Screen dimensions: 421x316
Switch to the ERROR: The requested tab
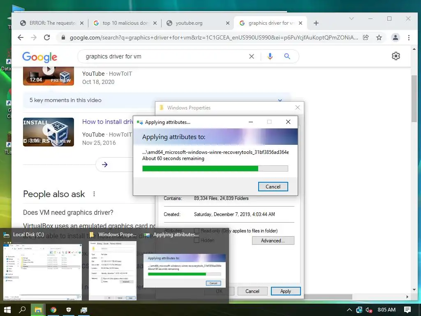[x=52, y=23]
